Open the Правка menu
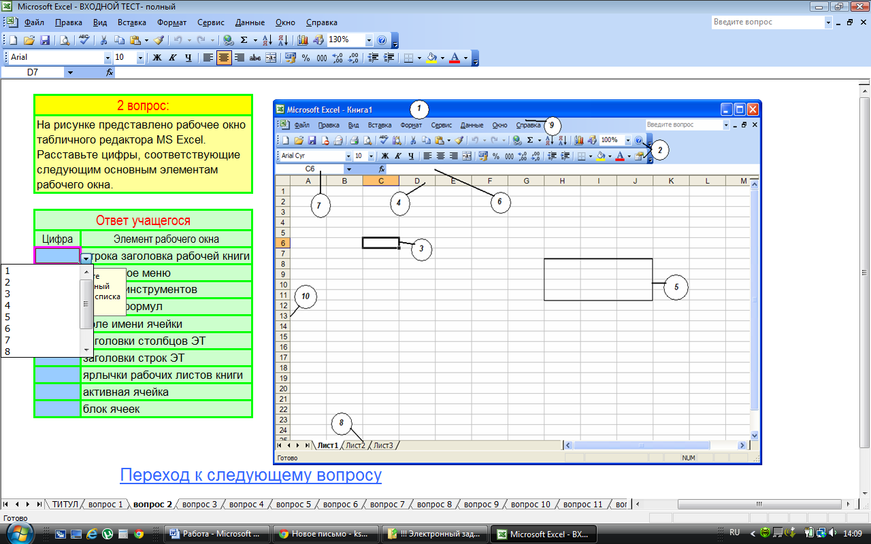 69,22
